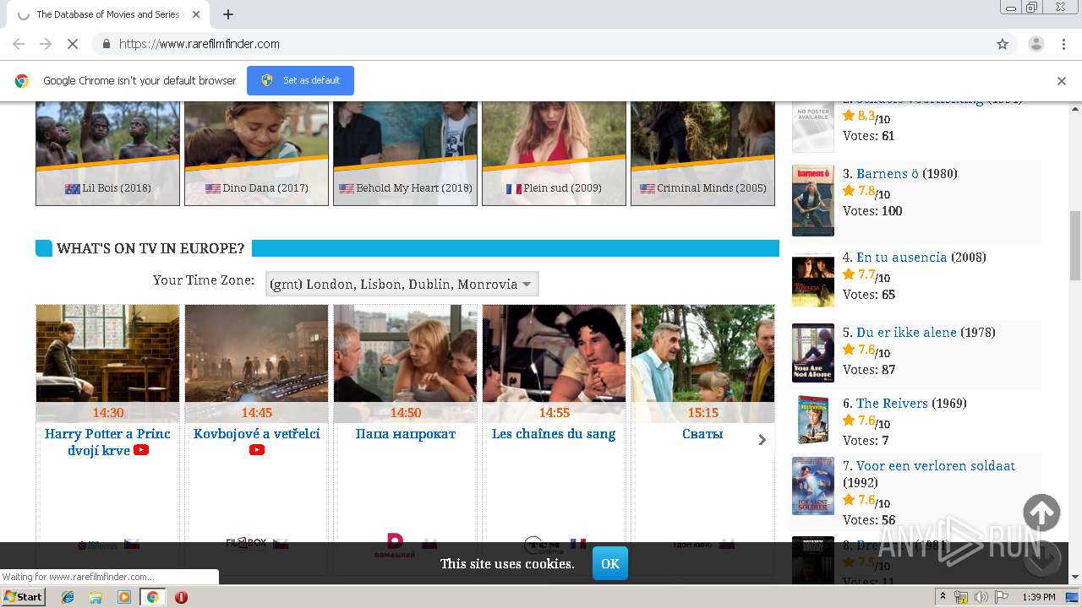
Task: Bookmark this page with the star icon
Action: click(1003, 44)
